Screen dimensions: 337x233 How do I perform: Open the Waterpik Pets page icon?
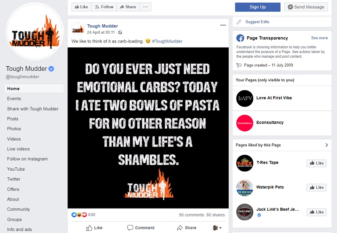click(245, 187)
